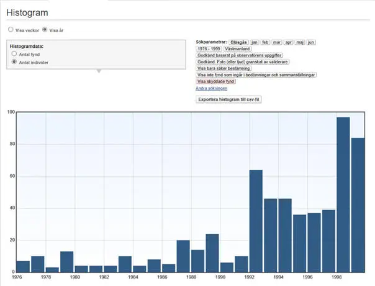Click the '1976 - 1999' year range tag
The width and height of the screenshot is (375, 286).
[209, 48]
